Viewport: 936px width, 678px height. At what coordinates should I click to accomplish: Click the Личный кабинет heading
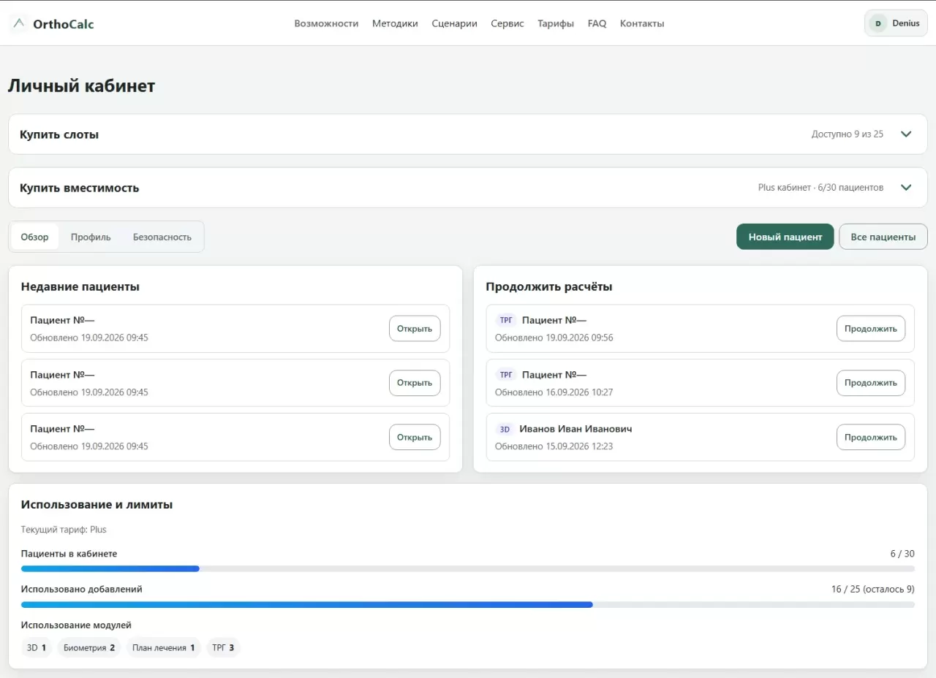(81, 85)
